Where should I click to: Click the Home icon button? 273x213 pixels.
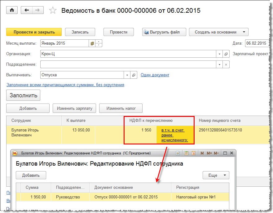tap(12, 10)
